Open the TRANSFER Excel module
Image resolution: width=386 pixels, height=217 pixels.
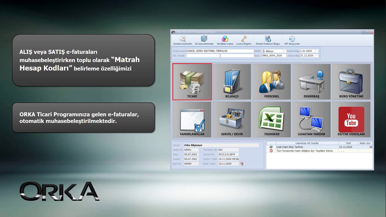272,119
